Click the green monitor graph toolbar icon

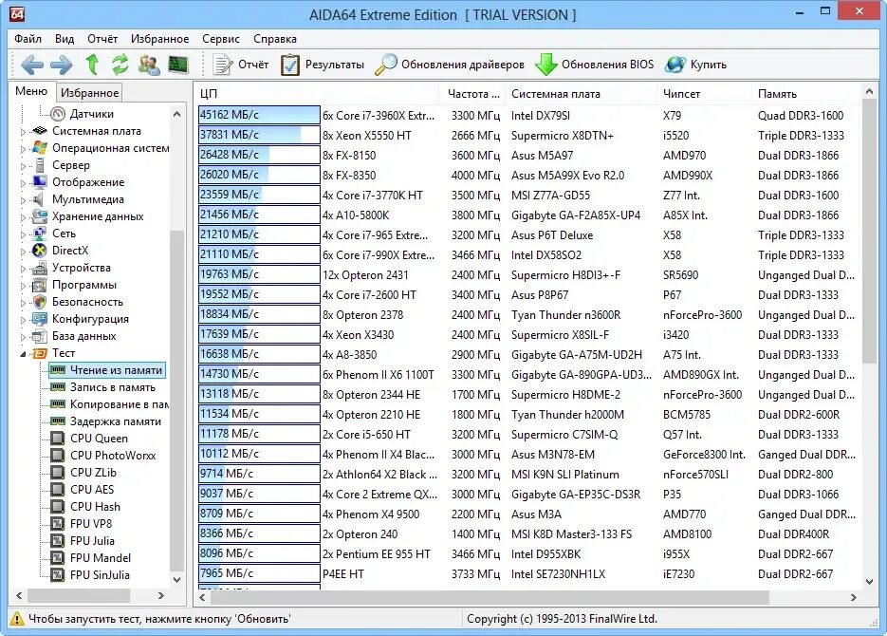178,65
